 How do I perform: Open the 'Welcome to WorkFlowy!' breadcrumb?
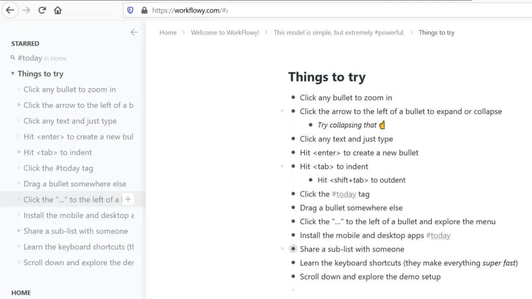pyautogui.click(x=224, y=32)
